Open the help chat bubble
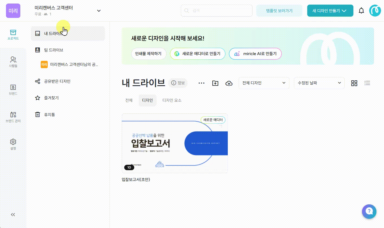384x228 pixels. 369,211
